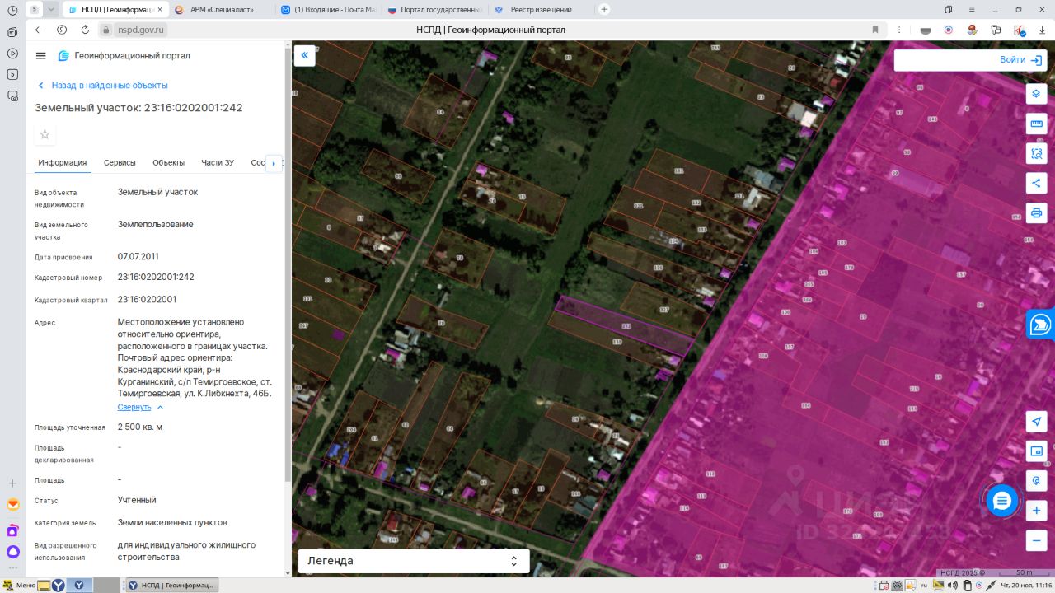Open the map layers panel
Screen dimensions: 1055x593
tap(1036, 93)
